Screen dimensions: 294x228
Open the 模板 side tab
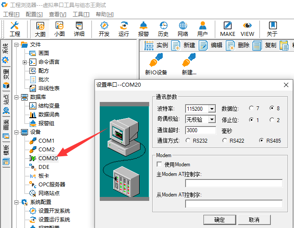tap(6, 155)
